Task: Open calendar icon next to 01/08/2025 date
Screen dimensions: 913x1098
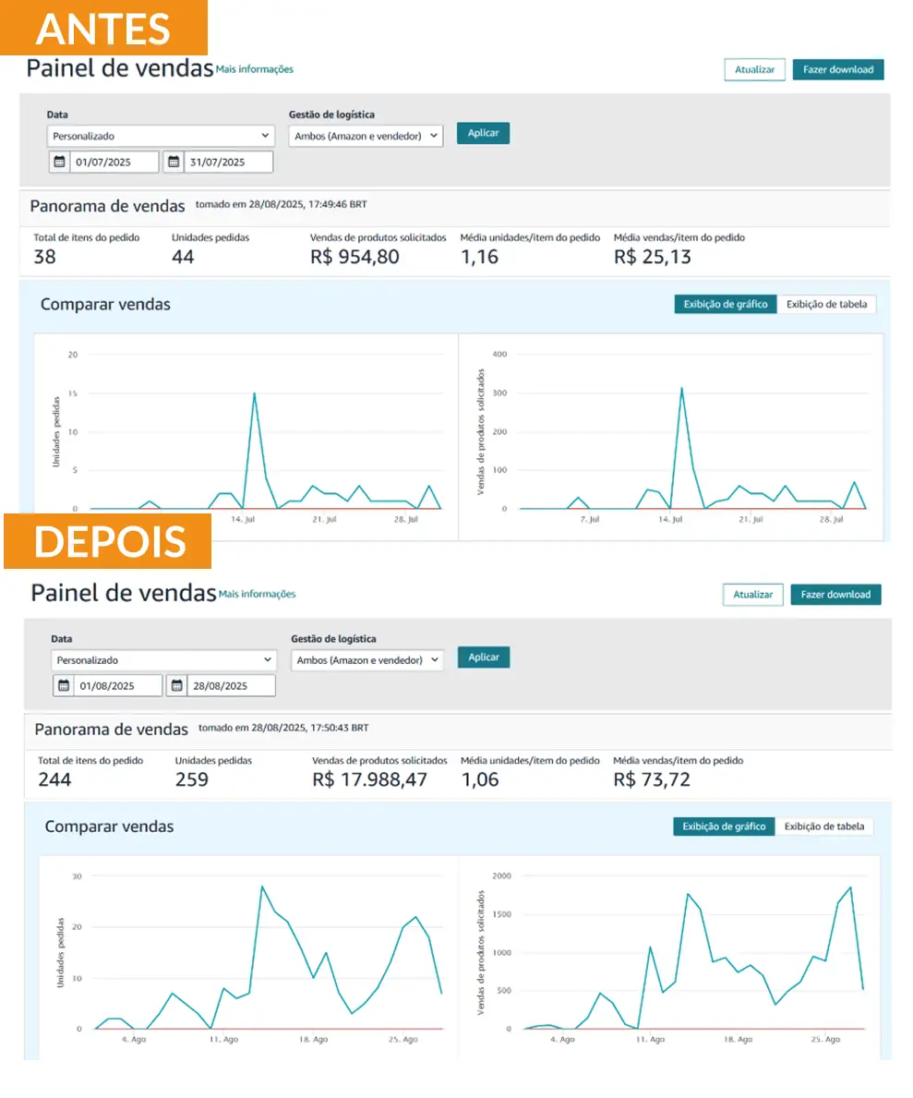Action: pyautogui.click(x=63, y=686)
